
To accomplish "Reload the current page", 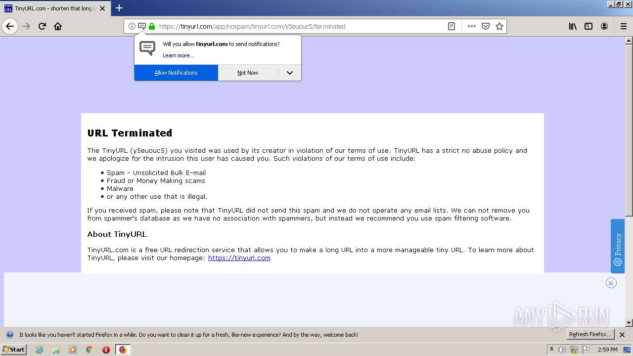I will point(42,26).
